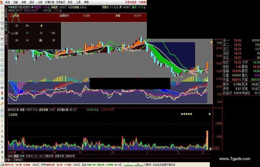This screenshot has height=167, width=260.
Task: Switch to the 技术分析 vertical tab
Action: 6,26
